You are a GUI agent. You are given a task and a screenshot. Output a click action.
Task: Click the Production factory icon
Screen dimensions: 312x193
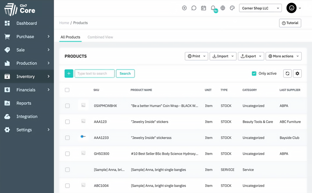[x=7, y=63]
